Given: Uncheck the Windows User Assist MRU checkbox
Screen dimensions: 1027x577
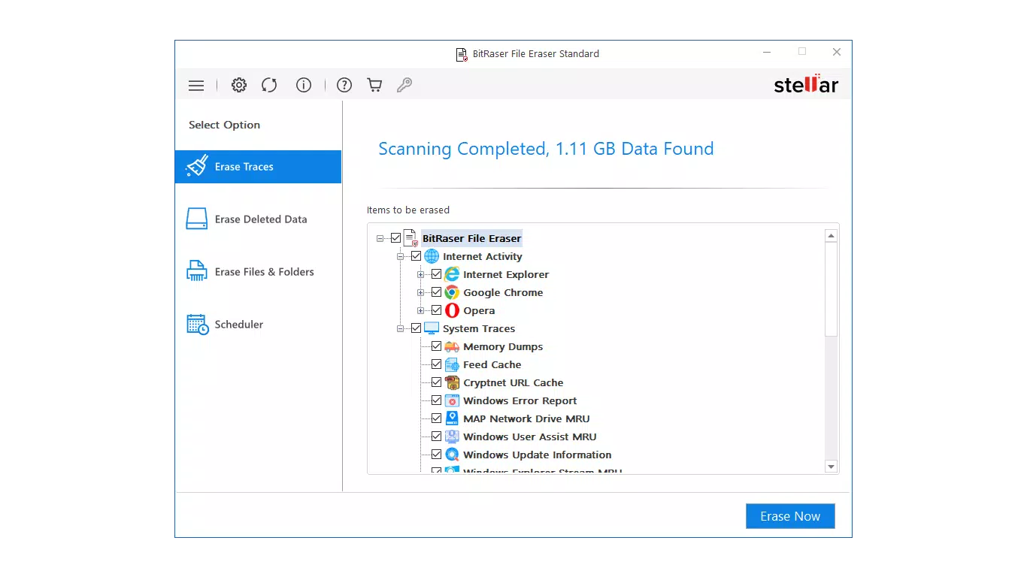Looking at the screenshot, I should (437, 437).
